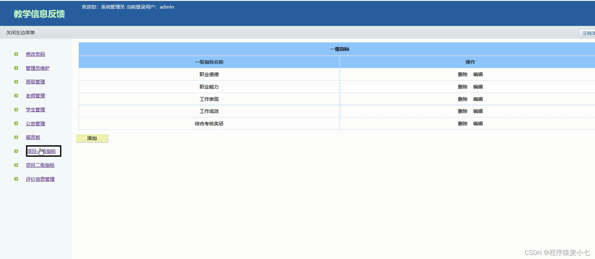Open the 管理员维护 menu link
The height and width of the screenshot is (259, 595).
click(38, 68)
